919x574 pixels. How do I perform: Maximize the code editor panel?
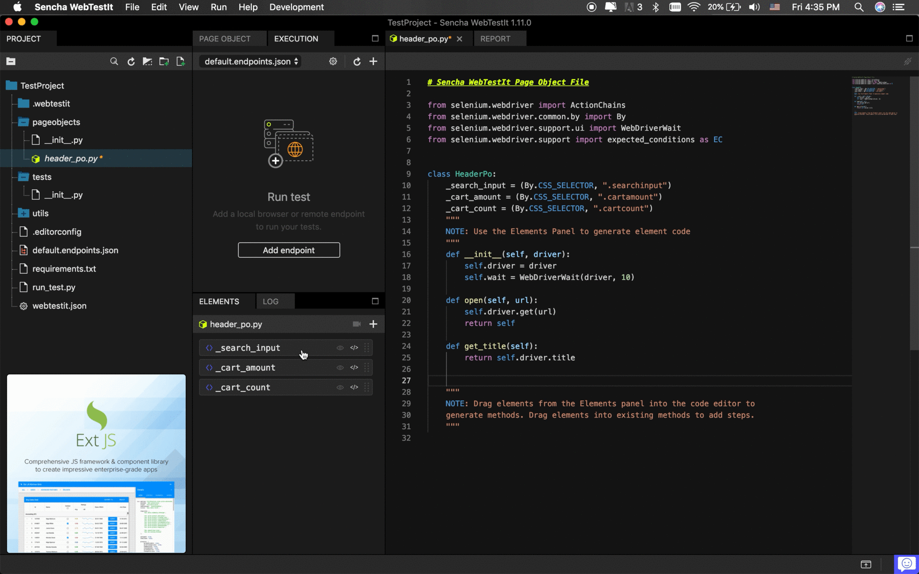point(909,38)
